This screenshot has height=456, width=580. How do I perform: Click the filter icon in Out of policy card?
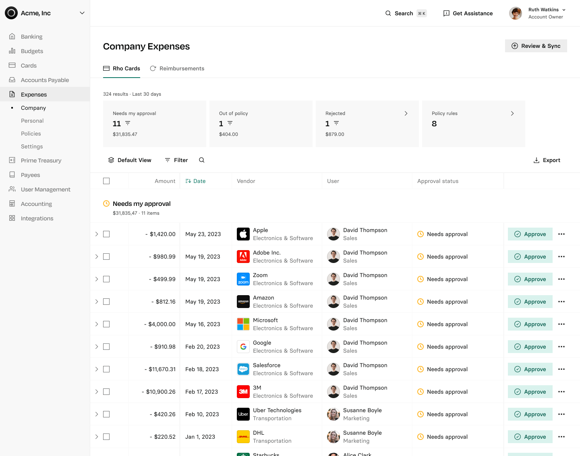click(x=230, y=123)
